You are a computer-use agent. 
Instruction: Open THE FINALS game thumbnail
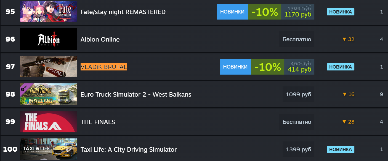[49, 122]
